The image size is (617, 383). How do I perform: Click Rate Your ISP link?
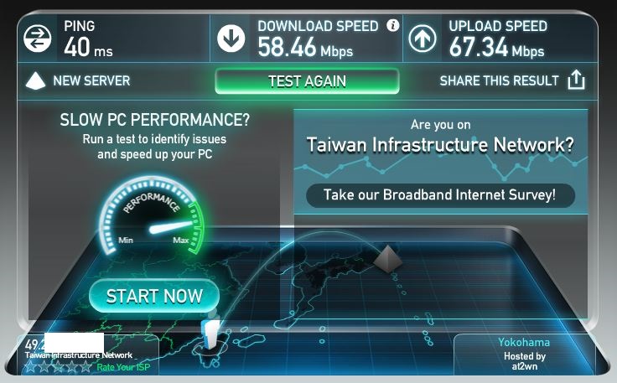(123, 368)
